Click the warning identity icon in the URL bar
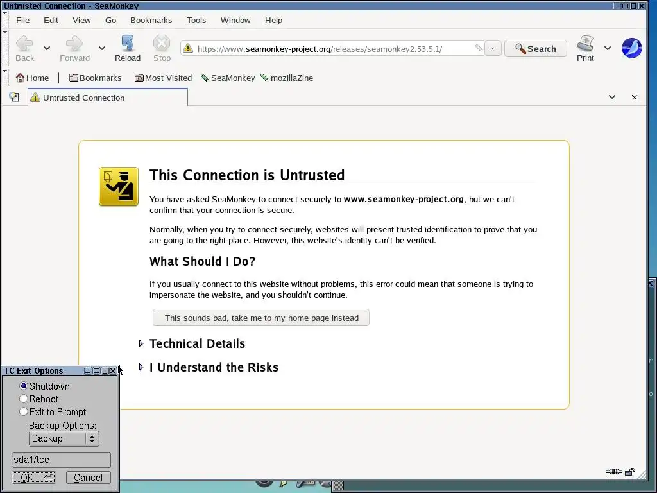 [x=188, y=48]
